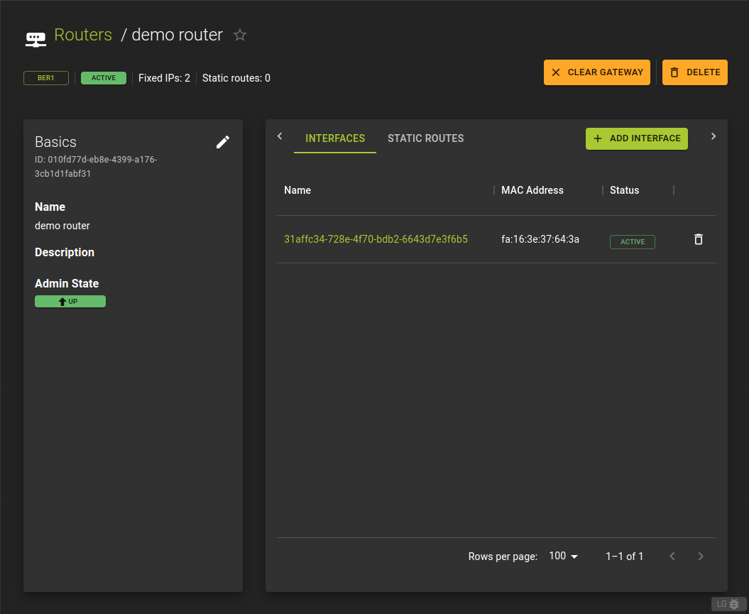Sort by the Status column header
Image resolution: width=749 pixels, height=614 pixels.
coord(624,190)
